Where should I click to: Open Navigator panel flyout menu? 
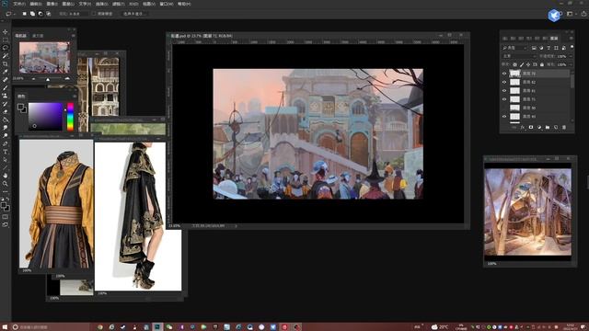(x=73, y=36)
